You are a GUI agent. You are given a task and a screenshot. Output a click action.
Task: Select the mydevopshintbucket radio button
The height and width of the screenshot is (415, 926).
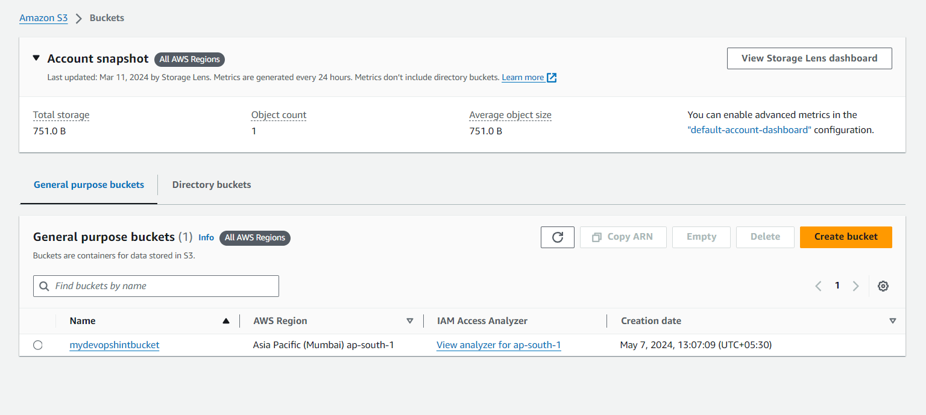[x=38, y=345]
